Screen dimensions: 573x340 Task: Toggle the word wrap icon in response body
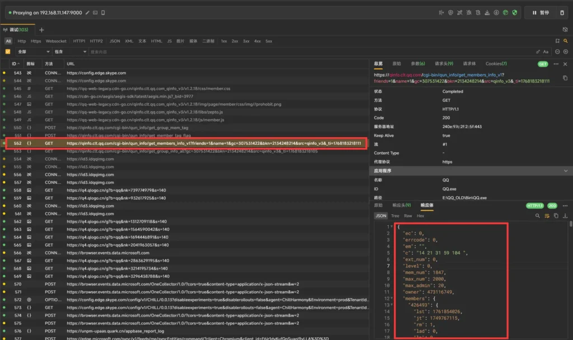(547, 216)
